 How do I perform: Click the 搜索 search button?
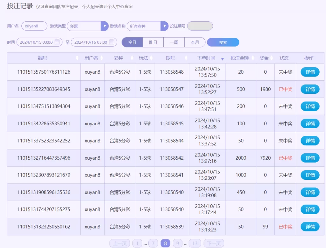pyautogui.click(x=223, y=42)
